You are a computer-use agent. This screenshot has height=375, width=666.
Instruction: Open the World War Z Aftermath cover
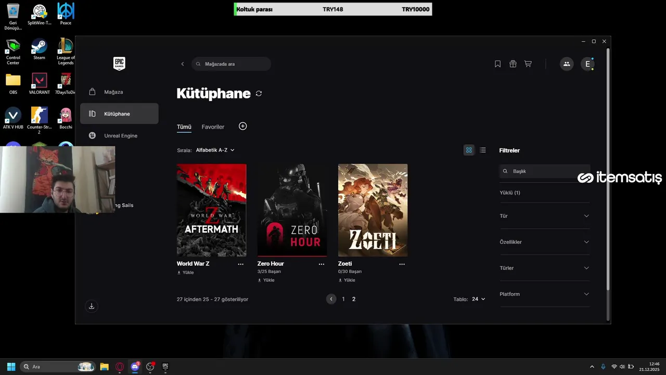click(211, 210)
